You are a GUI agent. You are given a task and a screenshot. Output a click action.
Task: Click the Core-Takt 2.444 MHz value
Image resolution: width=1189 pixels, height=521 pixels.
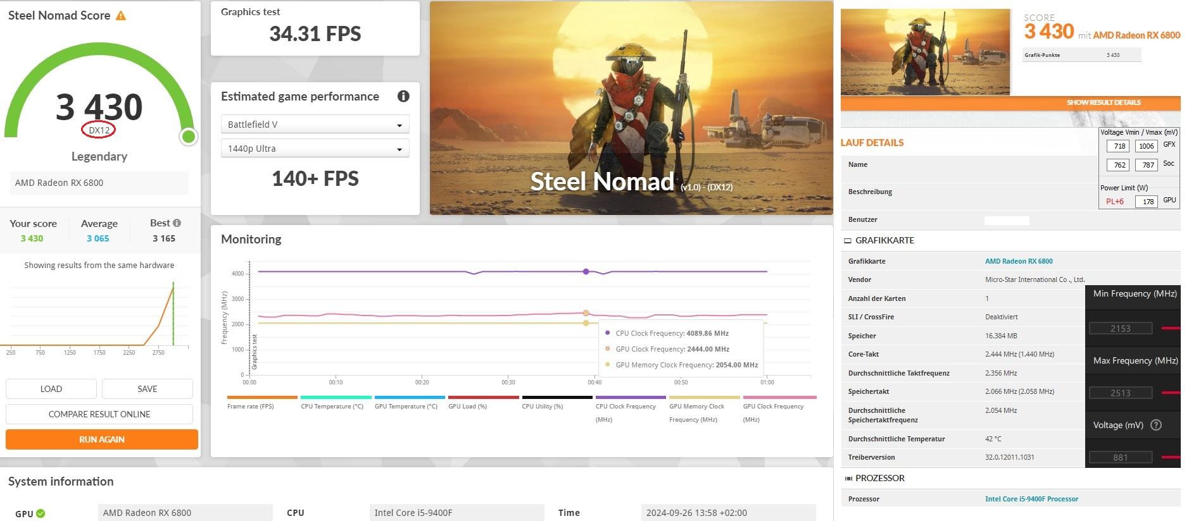pyautogui.click(x=1019, y=354)
